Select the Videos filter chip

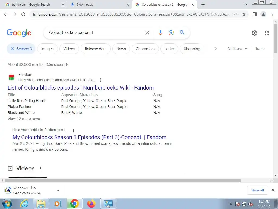tap(69, 49)
